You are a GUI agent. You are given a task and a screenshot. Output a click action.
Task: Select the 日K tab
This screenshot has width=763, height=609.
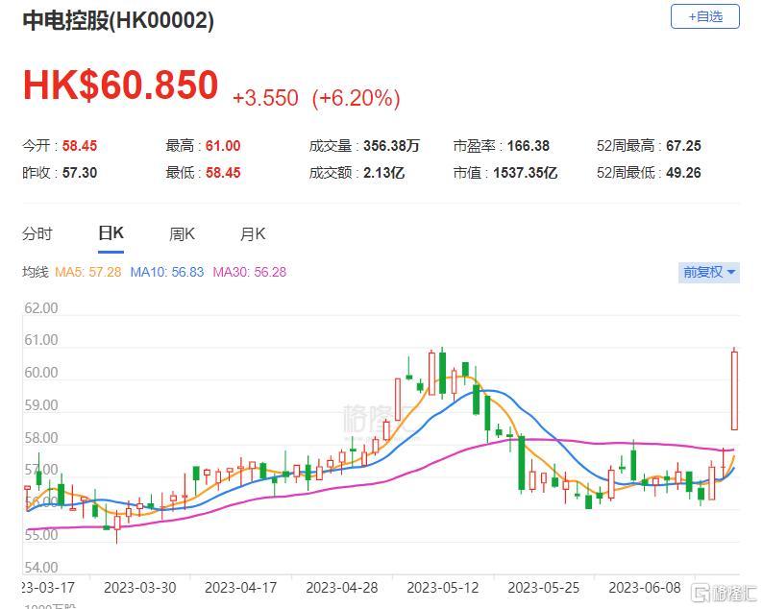[111, 233]
